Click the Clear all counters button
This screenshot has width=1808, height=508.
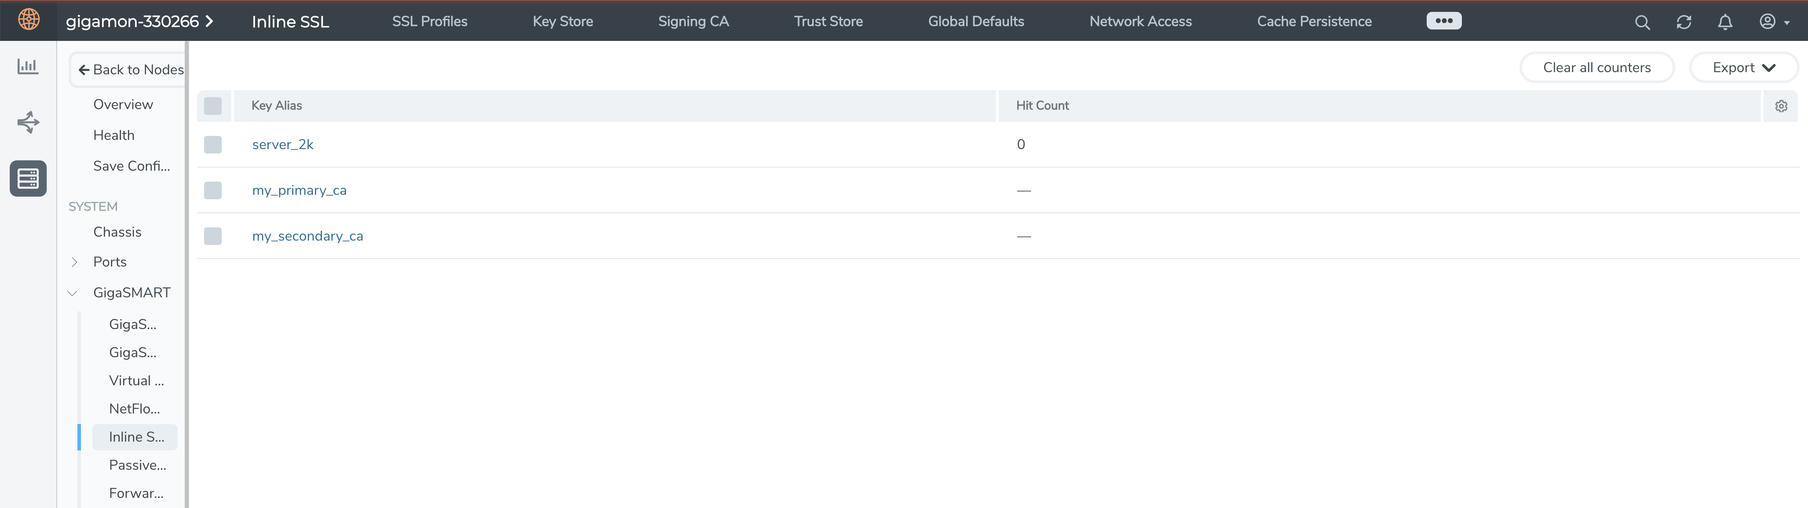point(1597,67)
